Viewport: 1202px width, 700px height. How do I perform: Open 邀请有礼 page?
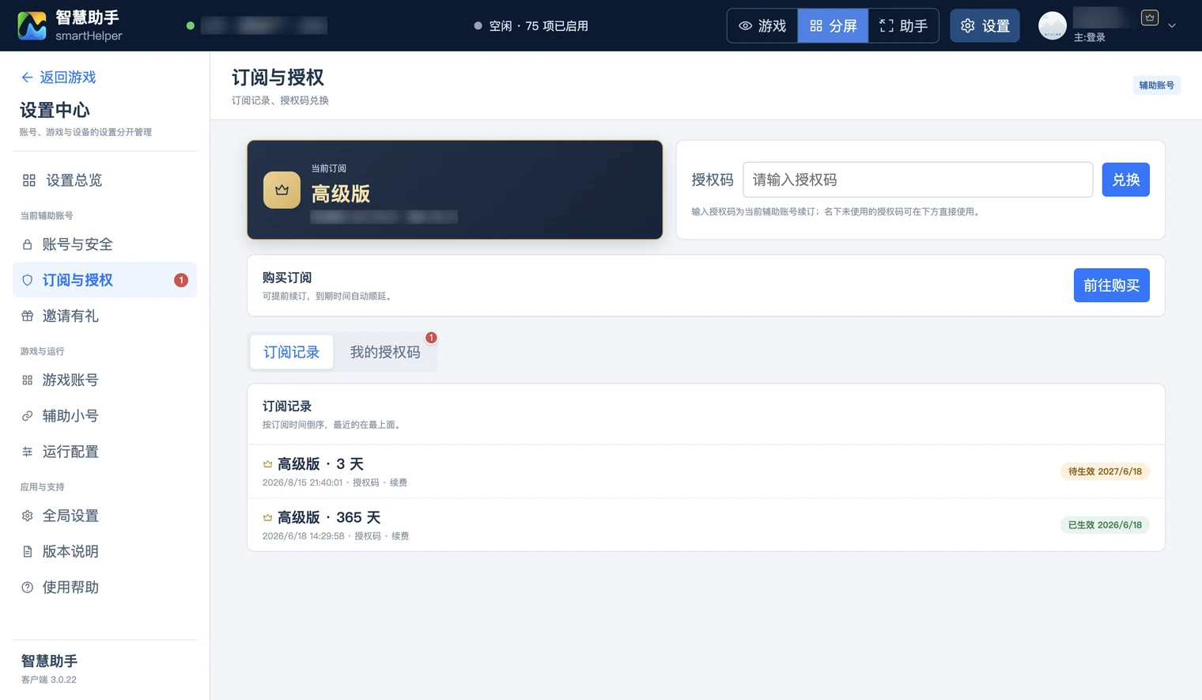coord(104,316)
